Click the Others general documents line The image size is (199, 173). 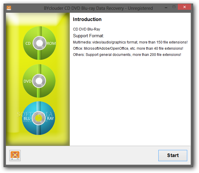(x=127, y=55)
